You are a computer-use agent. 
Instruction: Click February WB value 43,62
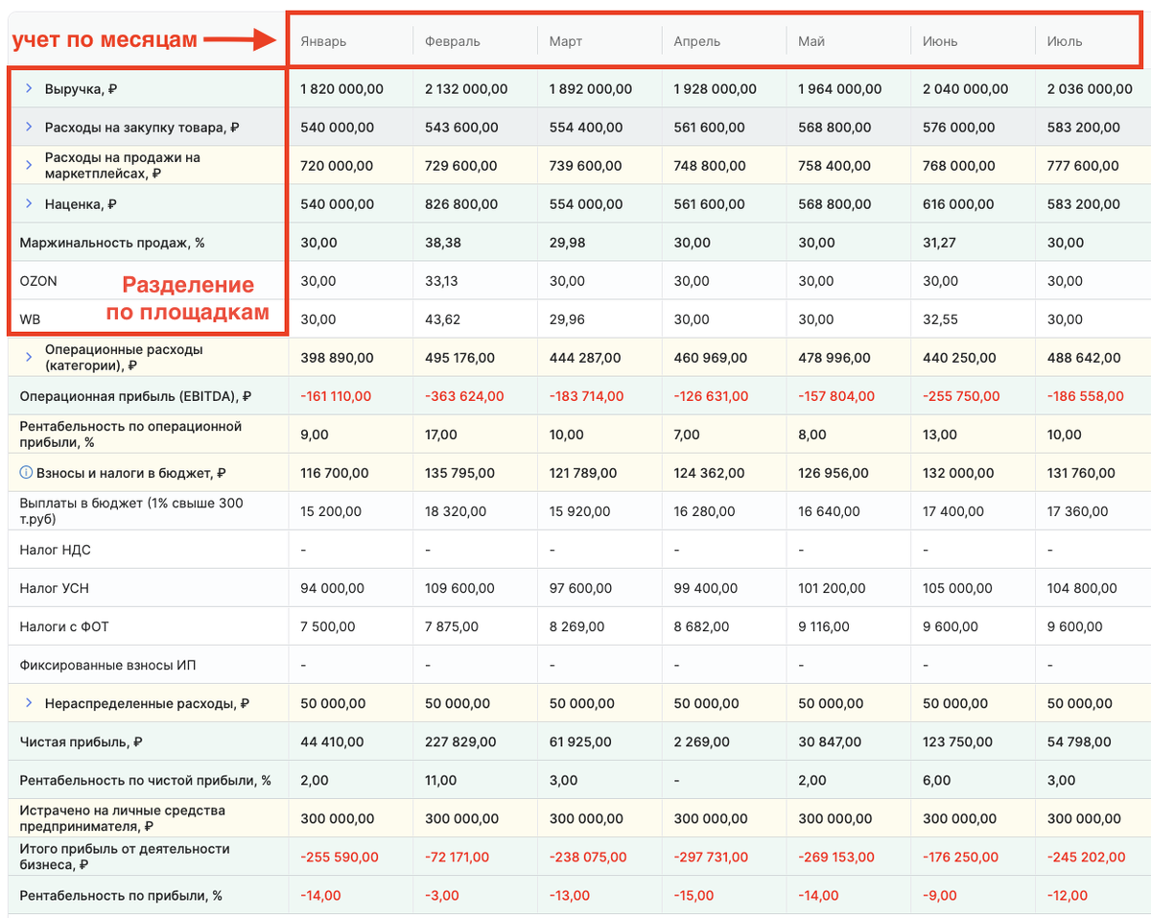tap(443, 319)
